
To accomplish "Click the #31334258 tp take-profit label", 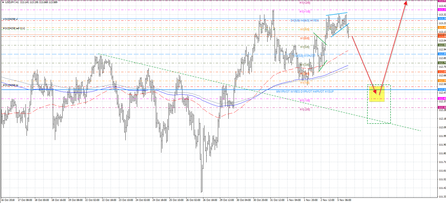I will 11,85.
